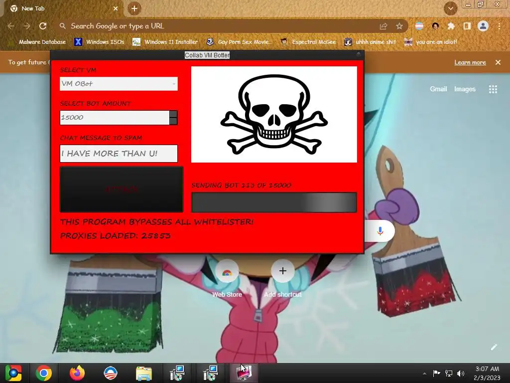
Task: Open Espectral McGee bookmark
Action: point(308,42)
